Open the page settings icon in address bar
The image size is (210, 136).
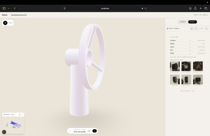point(65,8)
